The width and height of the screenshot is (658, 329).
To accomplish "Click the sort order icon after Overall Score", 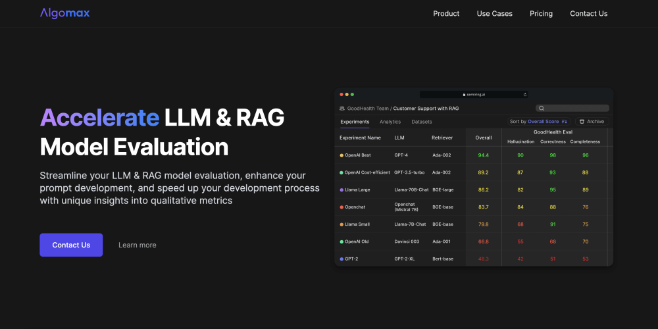I will 564,122.
